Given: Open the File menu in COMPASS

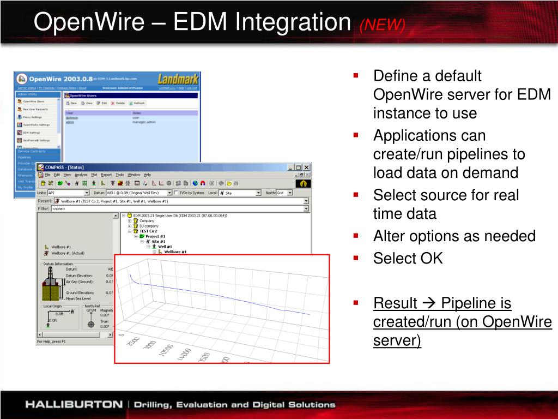Looking at the screenshot, I should coord(47,175).
